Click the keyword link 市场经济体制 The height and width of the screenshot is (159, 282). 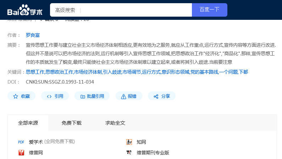coord(88,72)
